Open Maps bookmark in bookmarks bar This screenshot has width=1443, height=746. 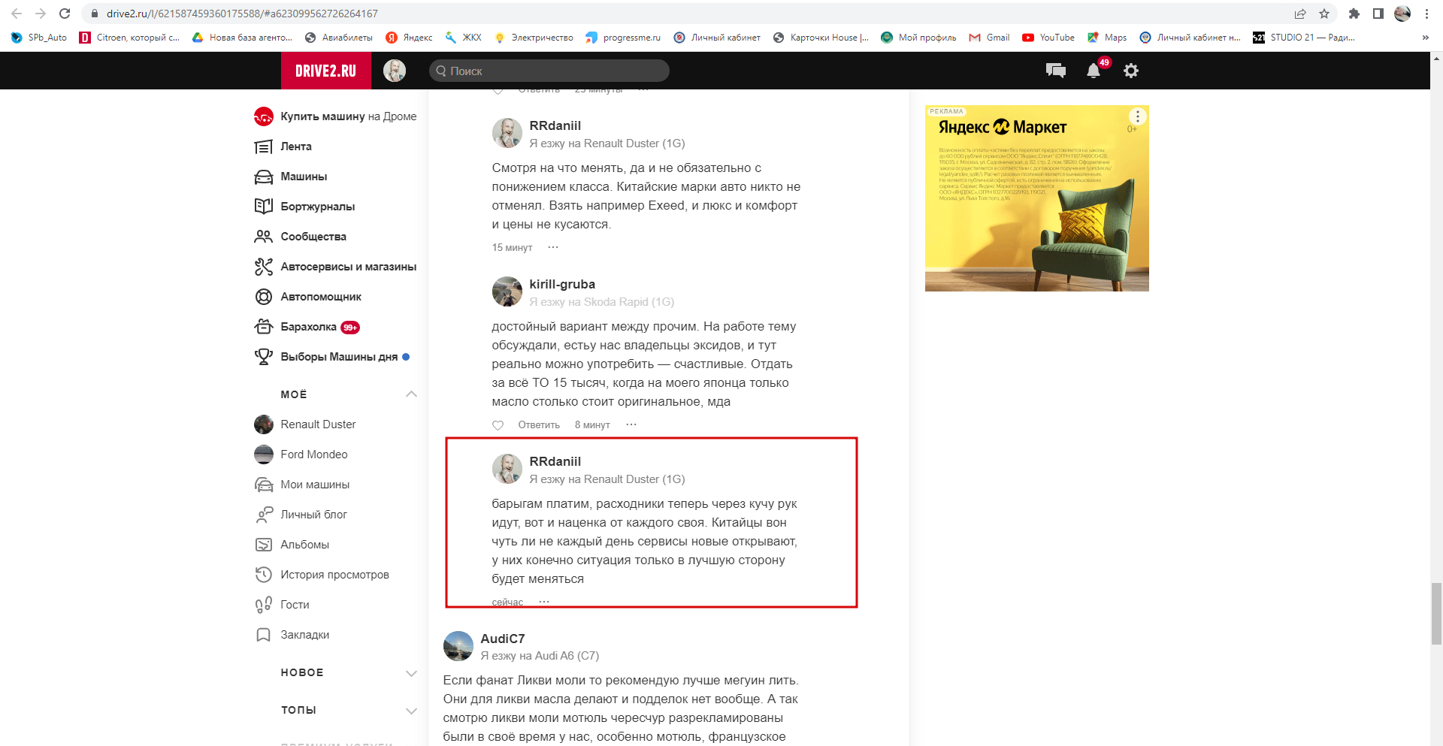point(1107,38)
